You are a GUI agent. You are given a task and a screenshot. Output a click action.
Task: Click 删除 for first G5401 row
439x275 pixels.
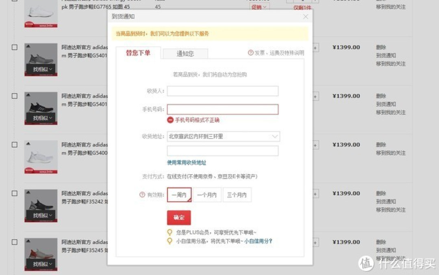point(381,47)
